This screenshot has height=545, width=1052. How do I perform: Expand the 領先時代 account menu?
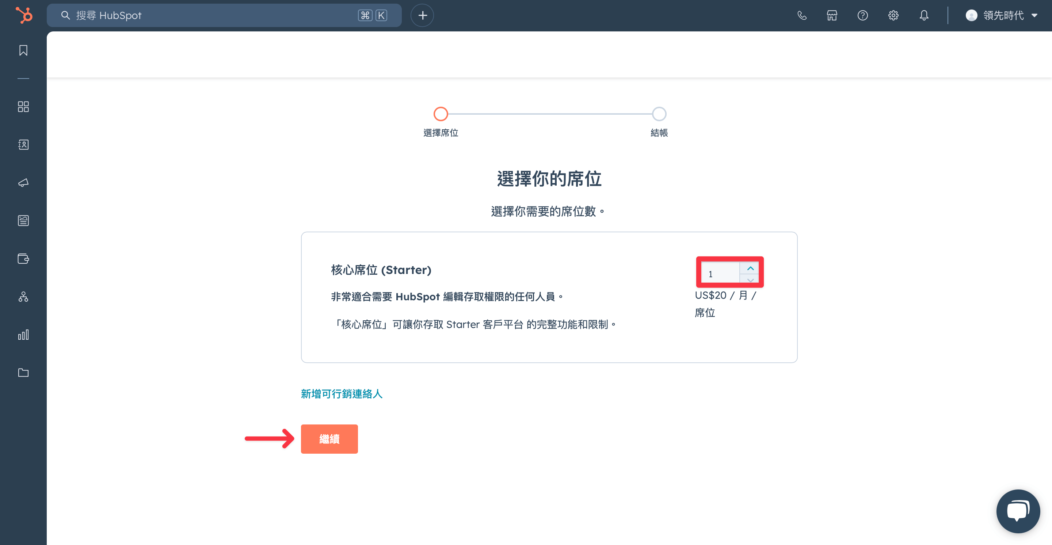[1001, 15]
